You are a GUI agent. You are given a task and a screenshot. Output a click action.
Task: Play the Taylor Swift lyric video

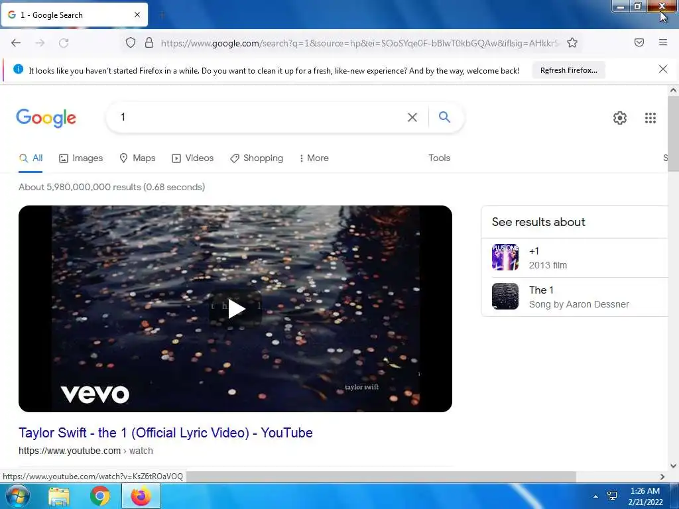pyautogui.click(x=235, y=309)
